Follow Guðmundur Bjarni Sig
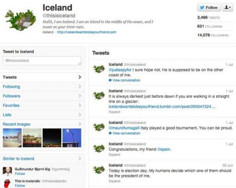236x188 pixels. click(x=20, y=174)
